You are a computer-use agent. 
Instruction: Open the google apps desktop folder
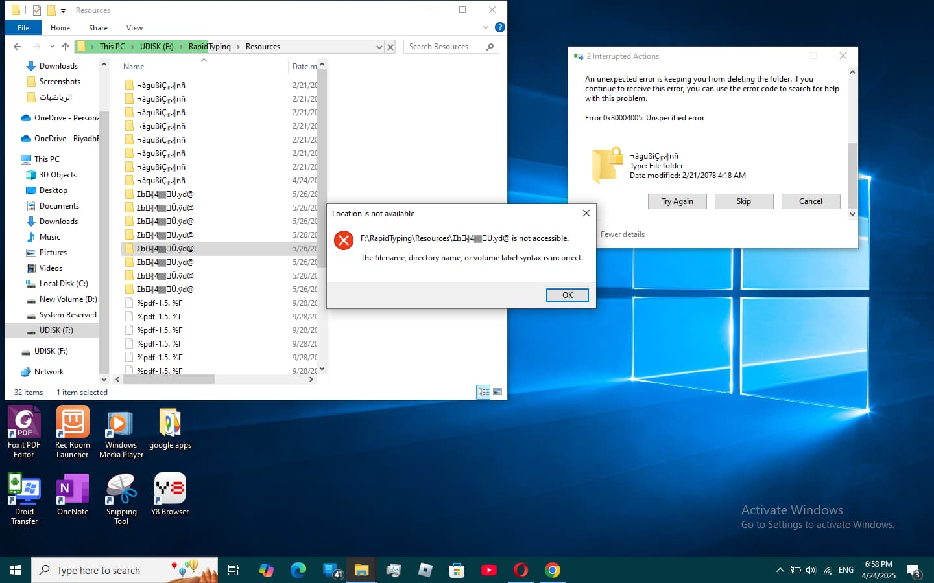[x=170, y=428]
